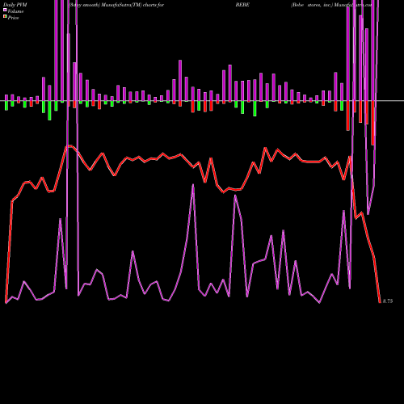
Task: Click the magenta Volume legend swatch
Action: click(x=5, y=10)
